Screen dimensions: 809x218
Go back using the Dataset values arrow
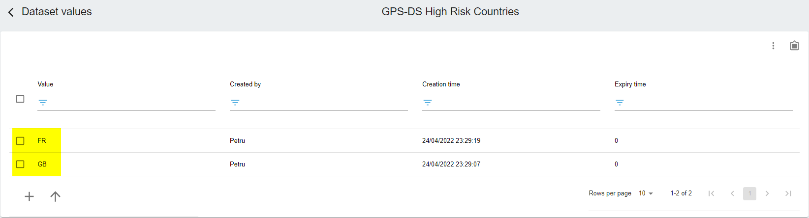11,12
